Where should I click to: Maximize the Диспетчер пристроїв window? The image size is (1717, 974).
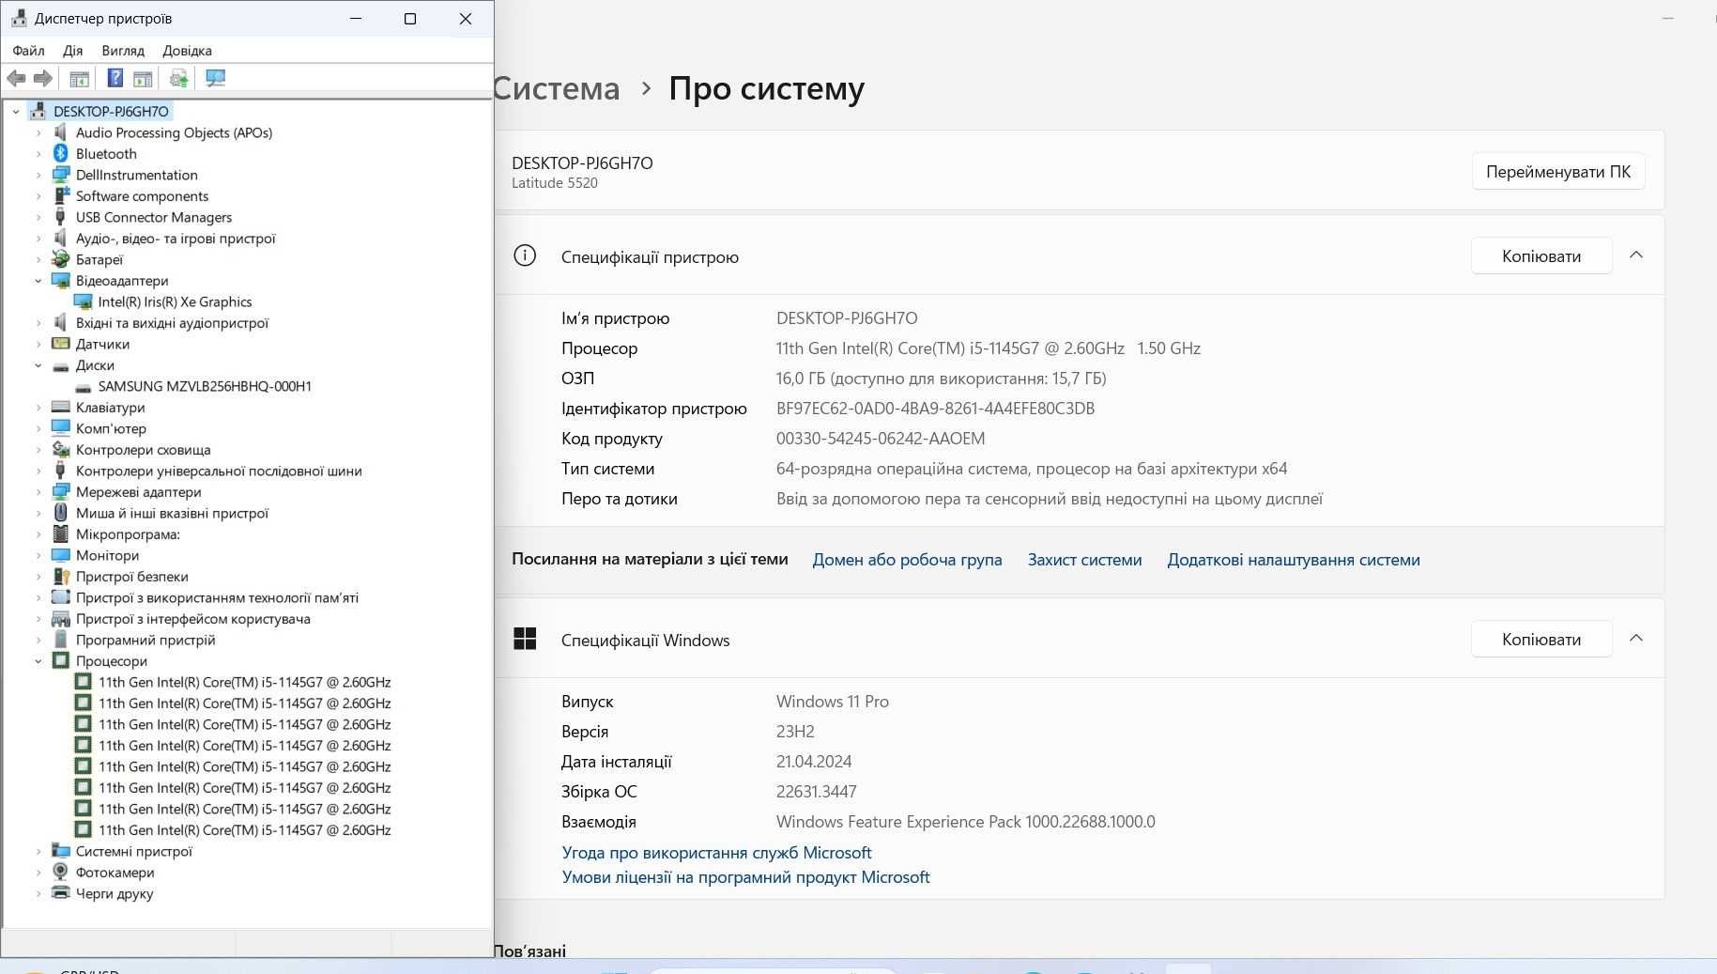click(x=410, y=19)
